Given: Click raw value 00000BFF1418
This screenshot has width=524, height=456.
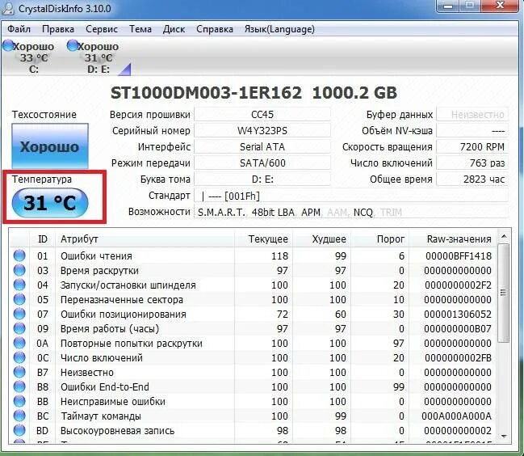Looking at the screenshot, I should click(459, 256).
